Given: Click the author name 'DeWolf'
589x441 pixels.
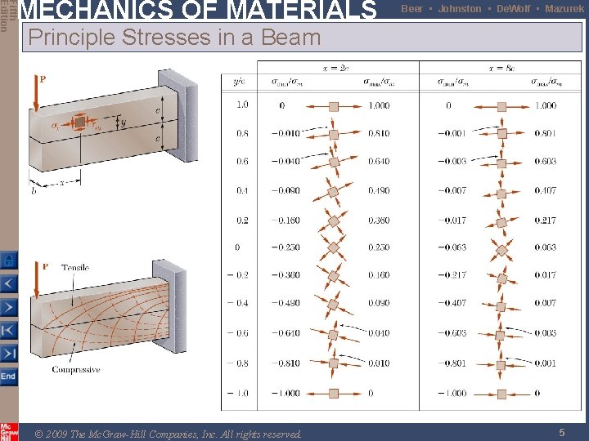Looking at the screenshot, I should coord(513,9).
